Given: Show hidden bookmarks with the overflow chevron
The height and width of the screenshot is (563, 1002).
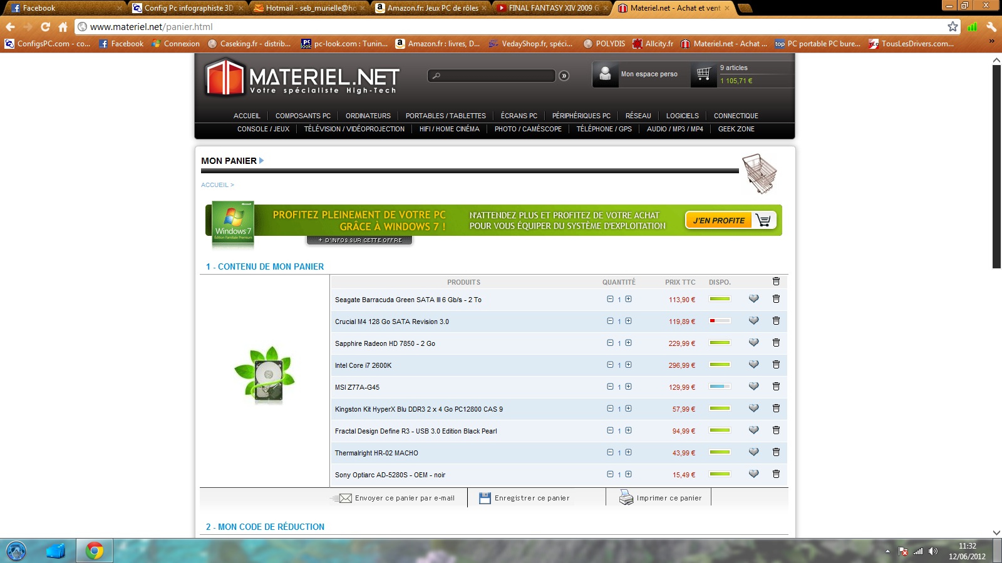Looking at the screenshot, I should tap(991, 41).
